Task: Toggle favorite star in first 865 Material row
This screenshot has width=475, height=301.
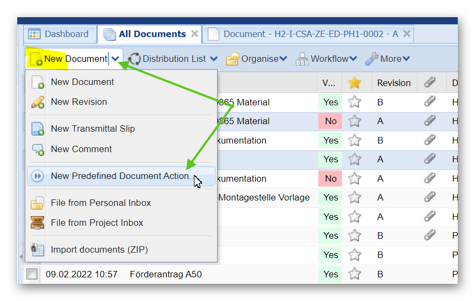Action: (354, 102)
